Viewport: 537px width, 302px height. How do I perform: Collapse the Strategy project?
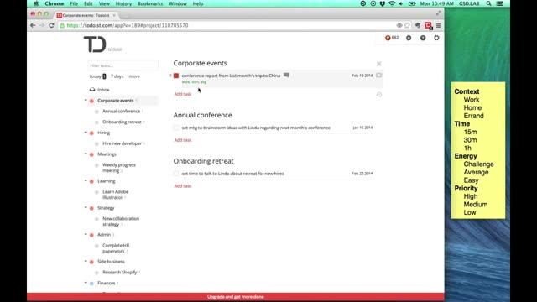pos(86,208)
